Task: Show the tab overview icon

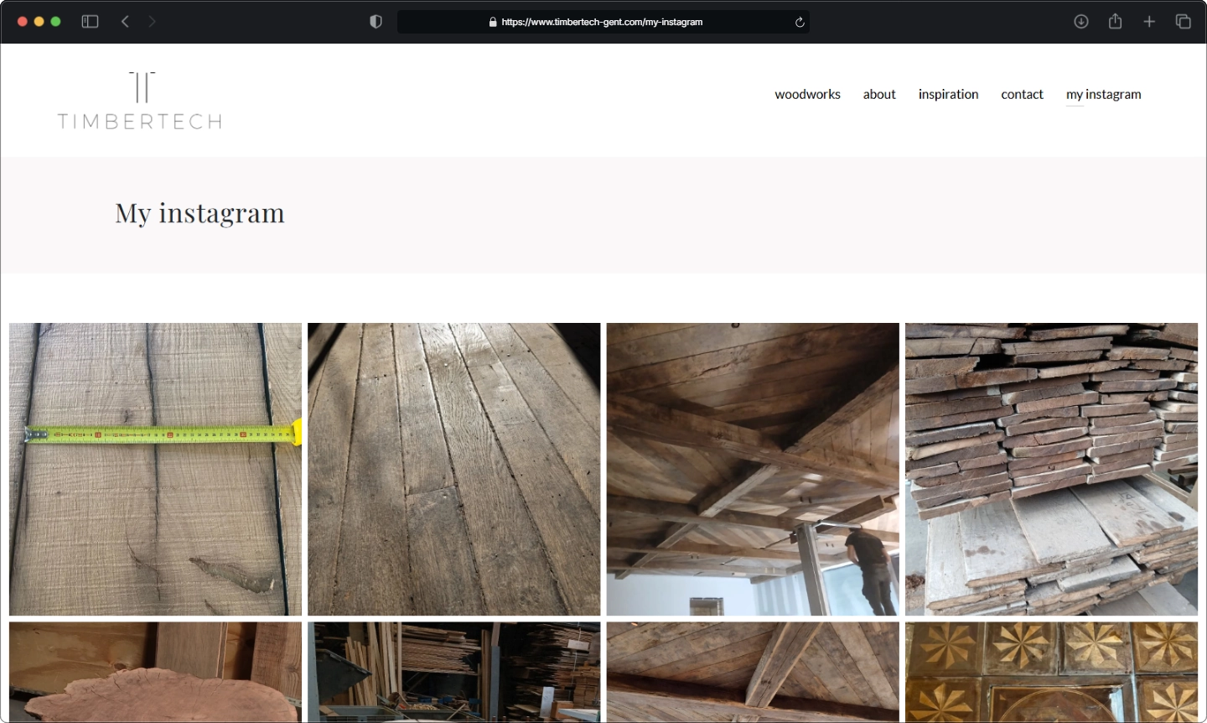Action: click(1183, 22)
